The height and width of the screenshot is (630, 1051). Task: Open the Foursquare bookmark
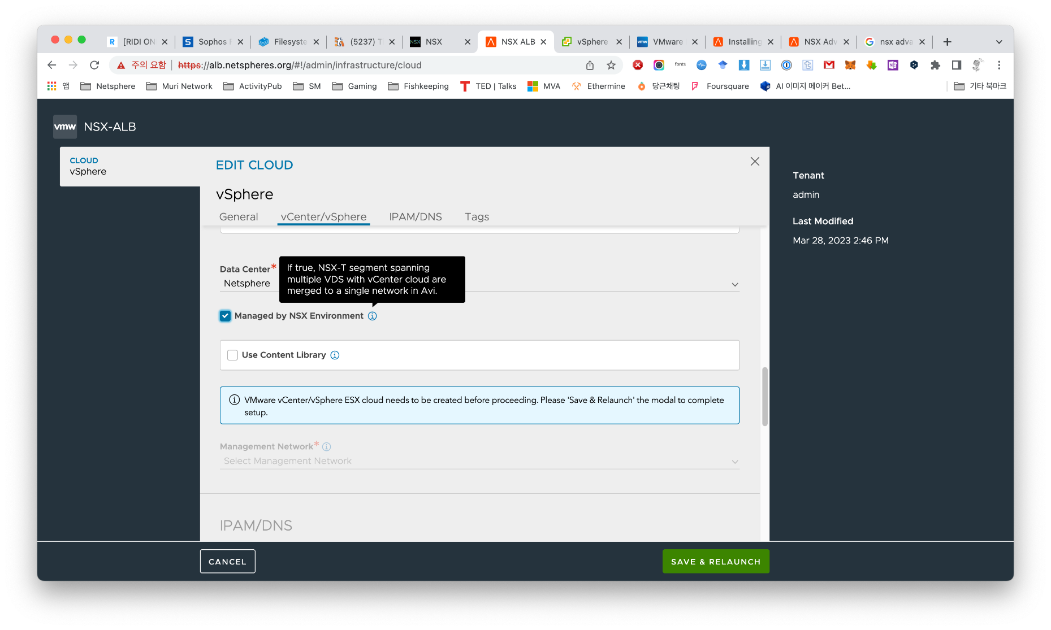(x=720, y=86)
